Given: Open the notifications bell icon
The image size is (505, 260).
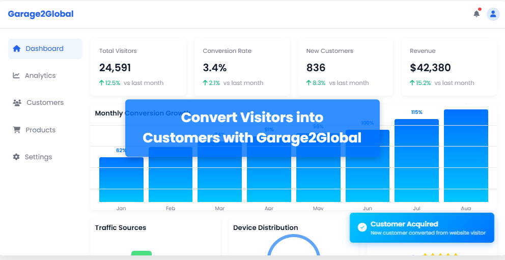Looking at the screenshot, I should point(476,14).
